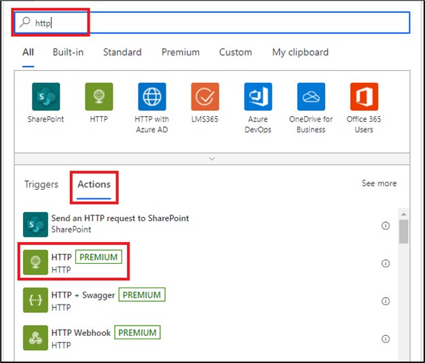Image resolution: width=425 pixels, height=363 pixels.
Task: Show info for the HTTP Webhook action
Action: 386,339
